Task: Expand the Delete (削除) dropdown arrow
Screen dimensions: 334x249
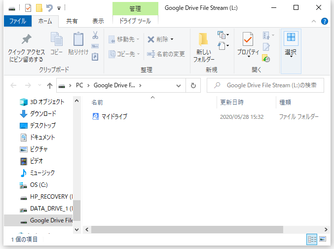Action: click(x=172, y=39)
